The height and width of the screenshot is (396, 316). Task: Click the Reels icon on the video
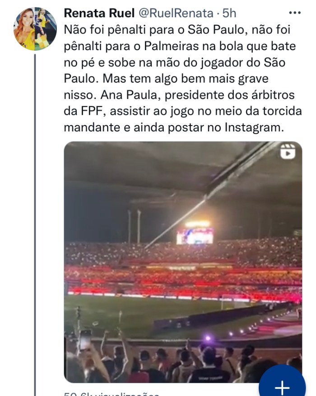(287, 152)
